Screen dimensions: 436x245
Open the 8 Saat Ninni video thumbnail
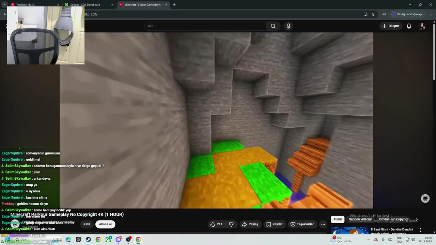click(x=350, y=231)
